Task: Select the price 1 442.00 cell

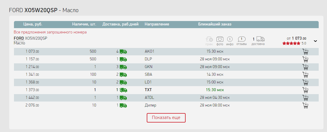Action: tap(32, 98)
